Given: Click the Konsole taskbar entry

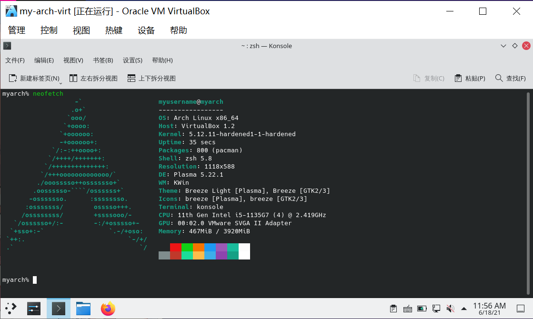Looking at the screenshot, I should (58, 309).
